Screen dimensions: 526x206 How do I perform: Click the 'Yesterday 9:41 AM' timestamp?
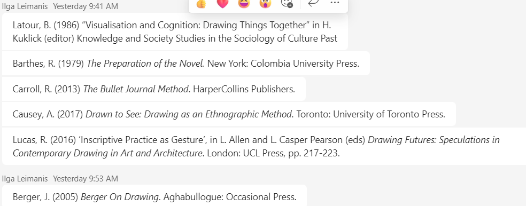86,6
